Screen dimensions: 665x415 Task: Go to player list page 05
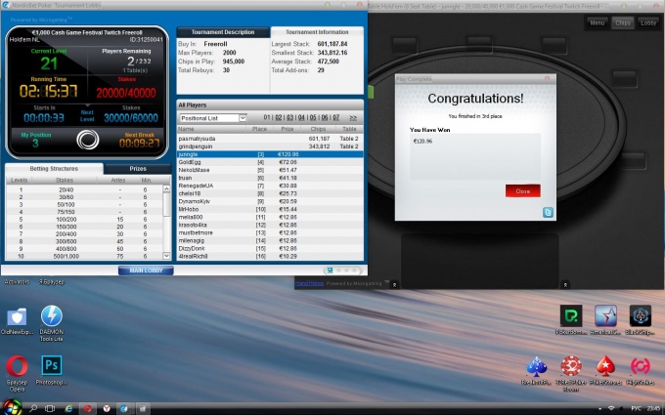coord(313,118)
